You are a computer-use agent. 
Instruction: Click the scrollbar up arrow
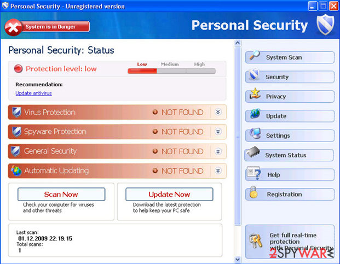(x=238, y=43)
